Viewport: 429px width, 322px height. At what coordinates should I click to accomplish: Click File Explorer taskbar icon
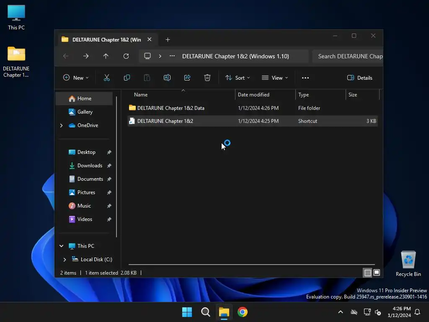224,312
